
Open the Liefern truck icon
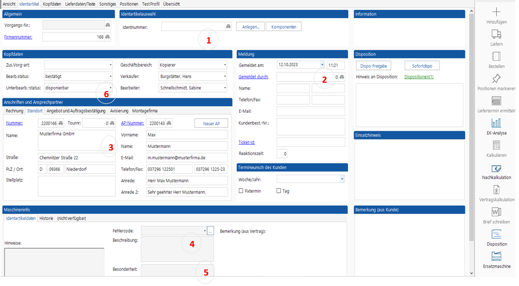pyautogui.click(x=496, y=34)
